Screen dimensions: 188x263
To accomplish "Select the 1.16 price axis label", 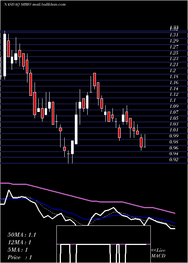I will 174,83.
